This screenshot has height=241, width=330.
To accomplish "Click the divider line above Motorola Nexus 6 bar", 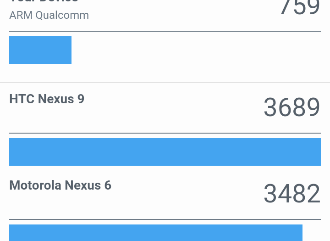I will pos(165,219).
